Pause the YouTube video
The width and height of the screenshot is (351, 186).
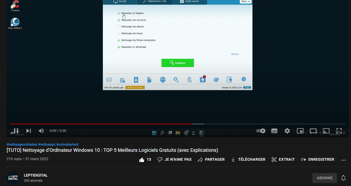(x=16, y=131)
